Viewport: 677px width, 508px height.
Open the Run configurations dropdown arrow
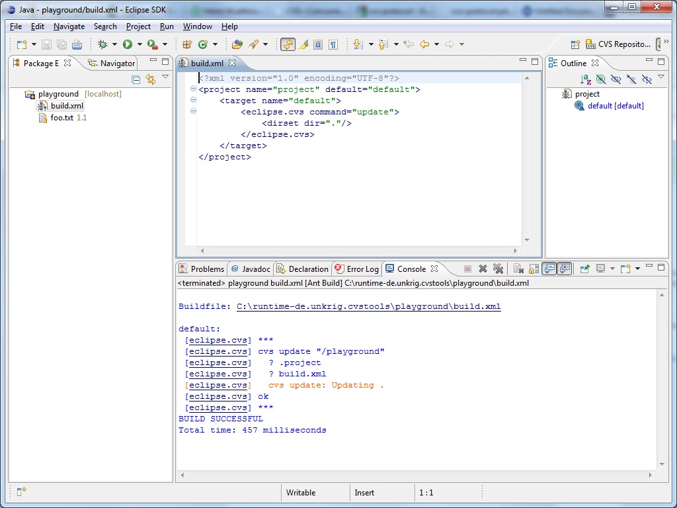click(139, 44)
